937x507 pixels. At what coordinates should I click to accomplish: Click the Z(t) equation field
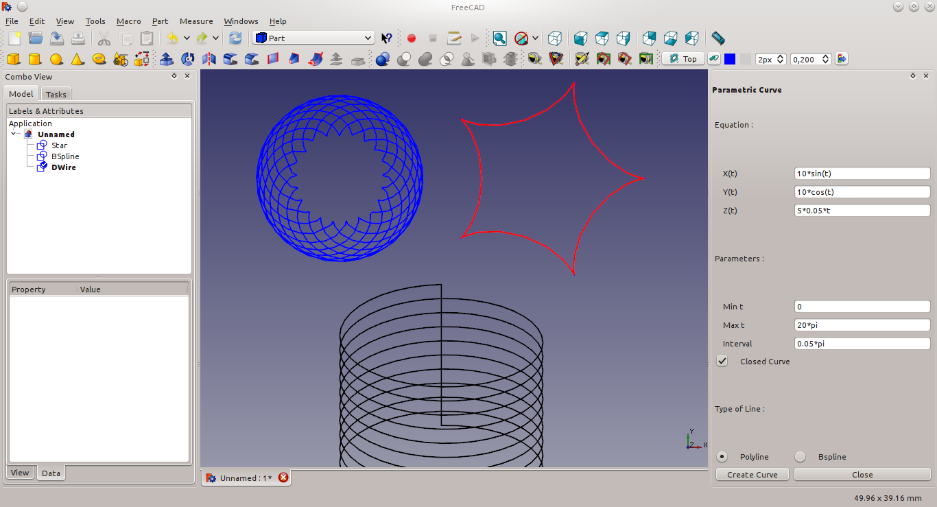[x=862, y=211]
